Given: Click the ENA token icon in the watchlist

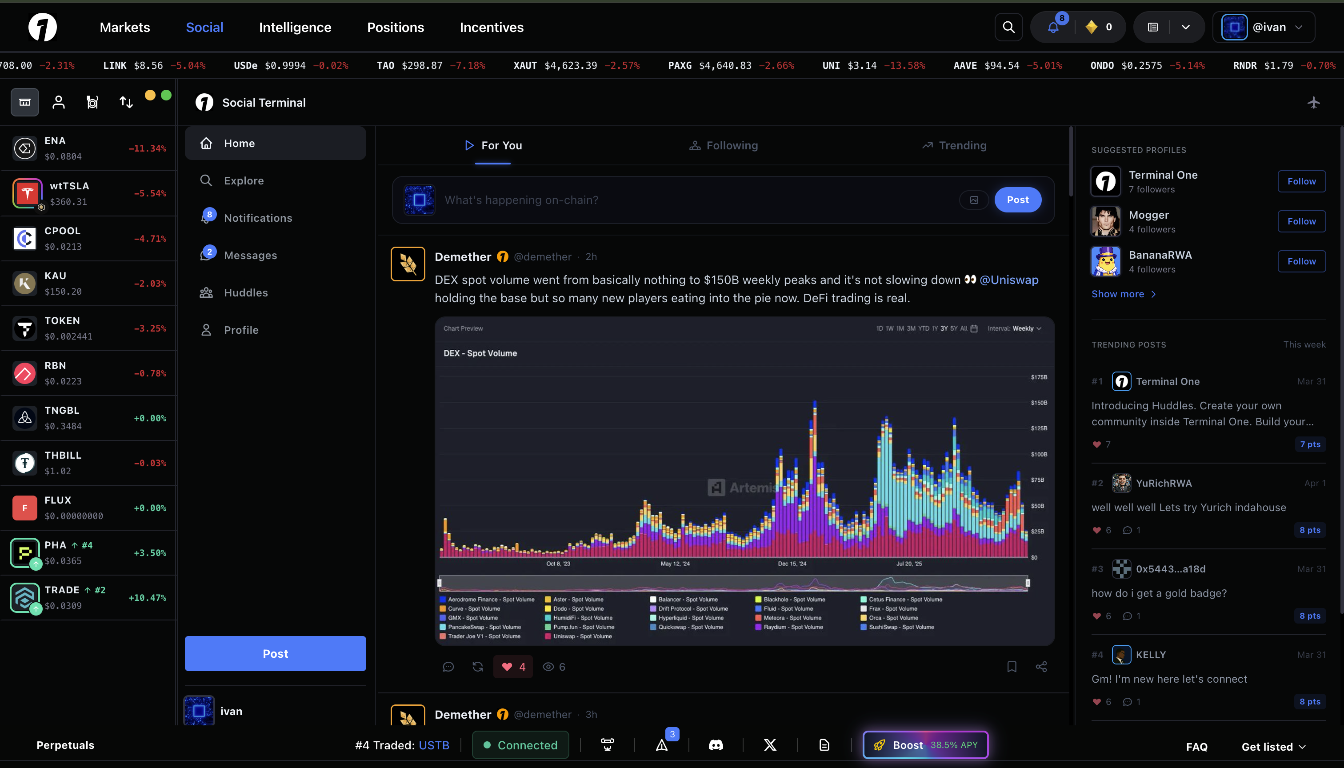Looking at the screenshot, I should coord(25,148).
